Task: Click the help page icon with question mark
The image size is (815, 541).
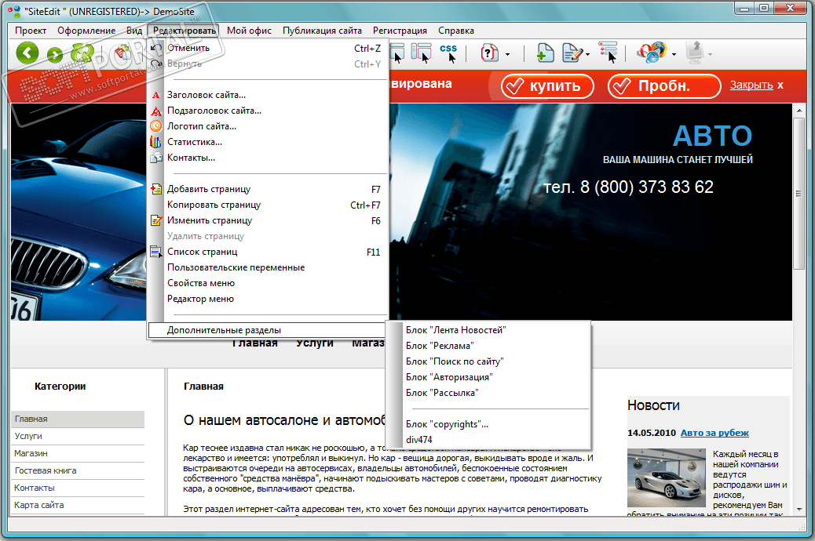Action: click(490, 53)
